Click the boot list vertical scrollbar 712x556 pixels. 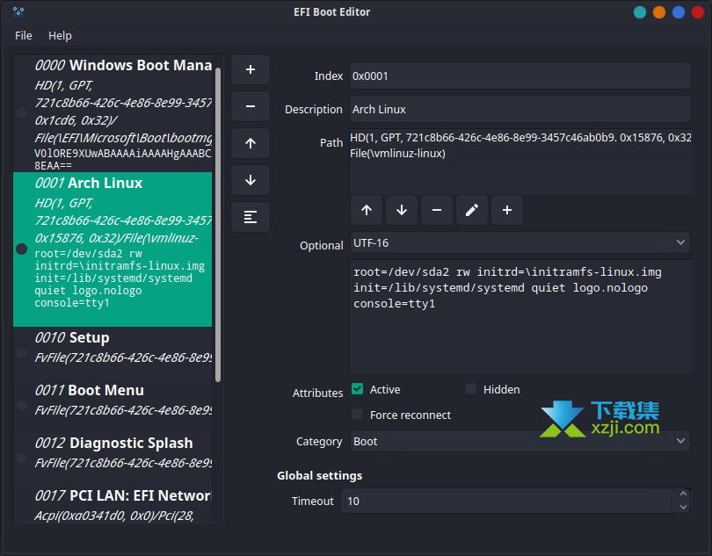[218, 225]
